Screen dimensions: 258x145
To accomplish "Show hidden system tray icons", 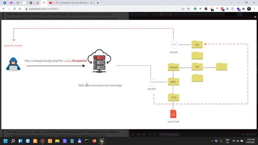I will (212, 141).
